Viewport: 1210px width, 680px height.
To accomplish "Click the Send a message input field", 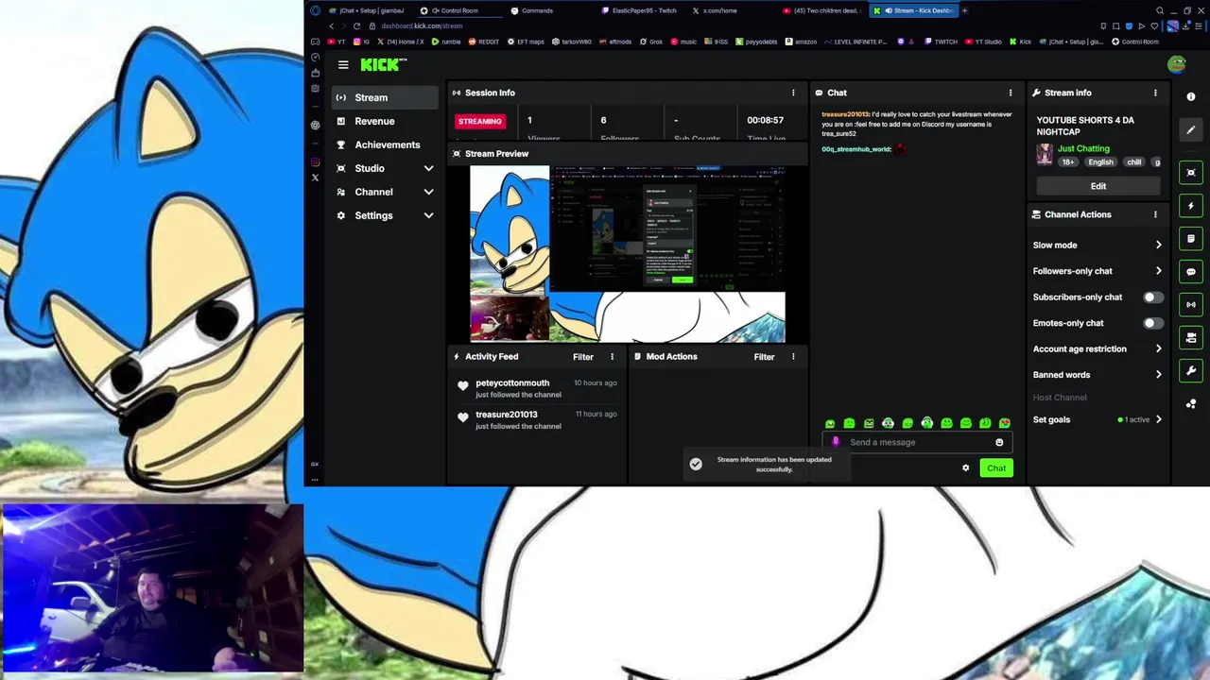I will pos(917,442).
